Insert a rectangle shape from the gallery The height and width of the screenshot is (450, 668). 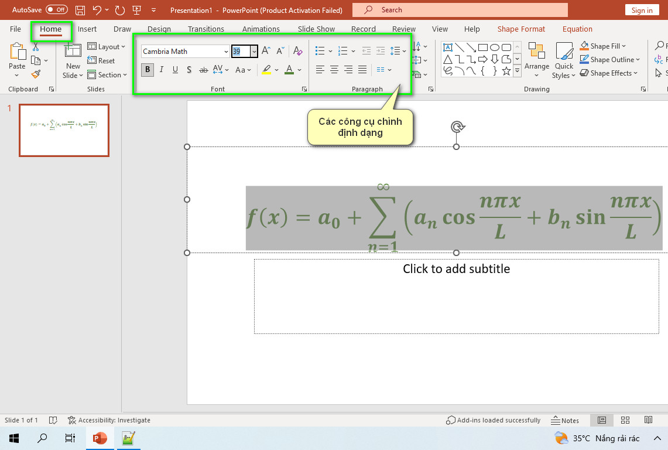pos(482,47)
